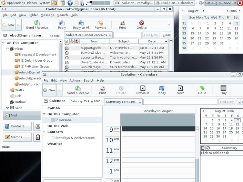Image resolution: width=243 pixels, height=182 pixels.
Task: Jump to Today in calendar toolbar
Action: tap(162, 90)
